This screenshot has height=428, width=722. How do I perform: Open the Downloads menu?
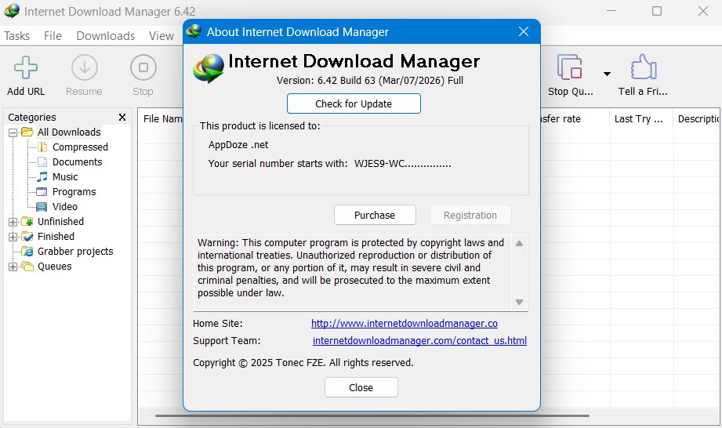pyautogui.click(x=105, y=36)
